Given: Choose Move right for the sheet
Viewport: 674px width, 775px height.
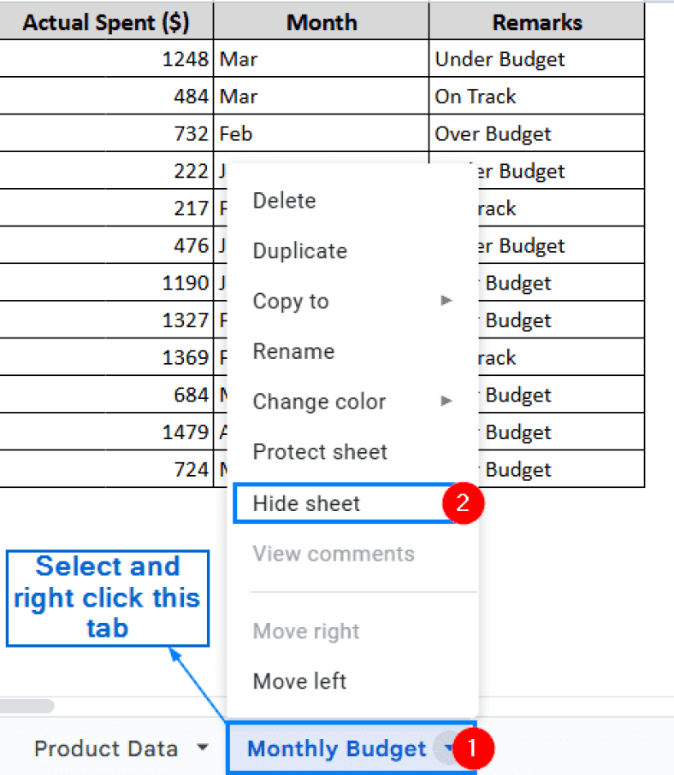Looking at the screenshot, I should pyautogui.click(x=305, y=631).
